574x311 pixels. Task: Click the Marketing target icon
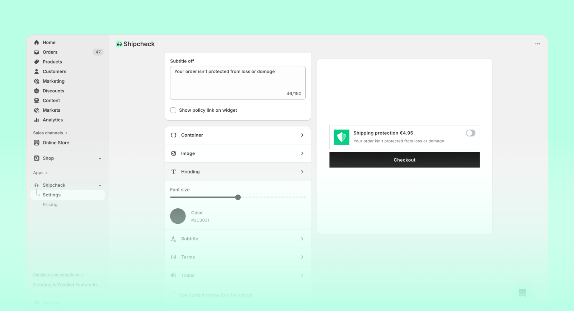click(x=36, y=81)
